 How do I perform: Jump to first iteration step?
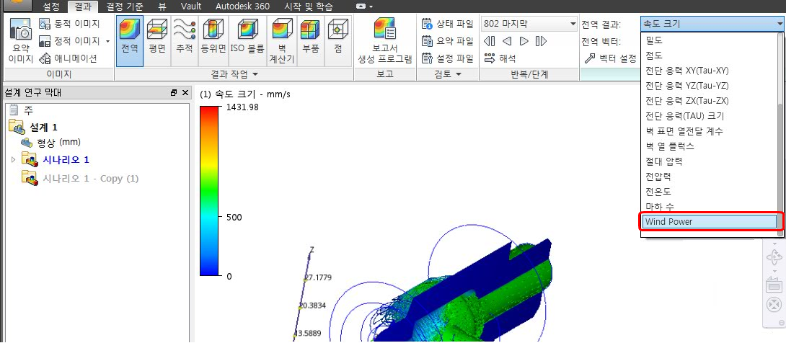(x=490, y=41)
